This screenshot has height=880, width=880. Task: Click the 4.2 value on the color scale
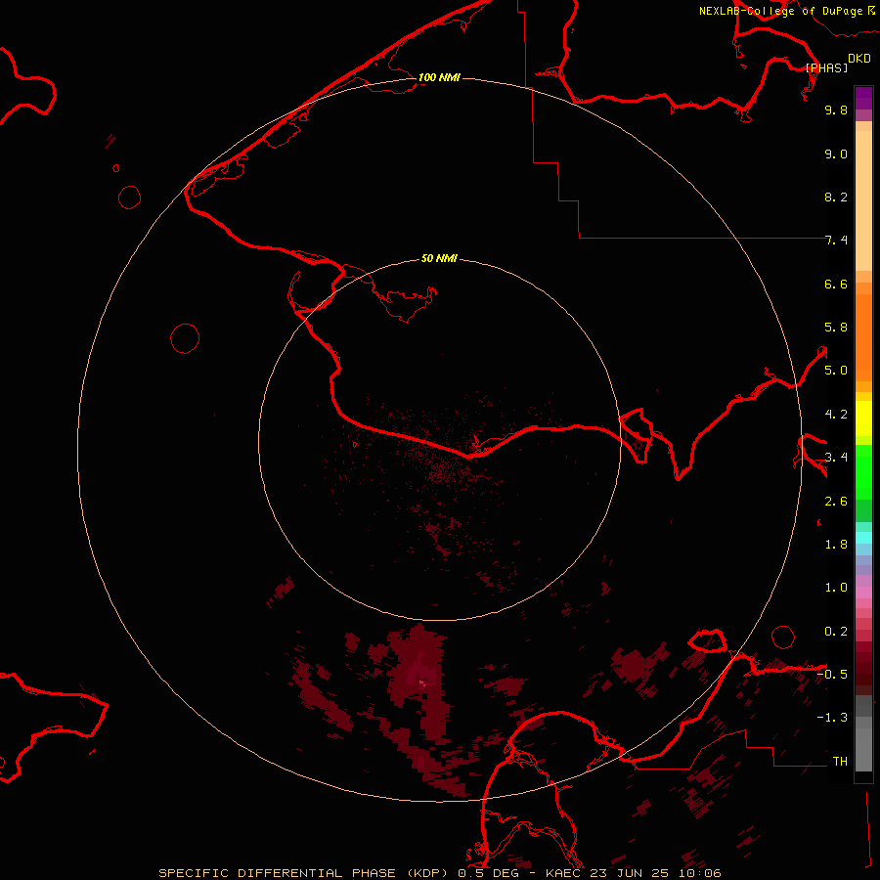[x=836, y=415]
